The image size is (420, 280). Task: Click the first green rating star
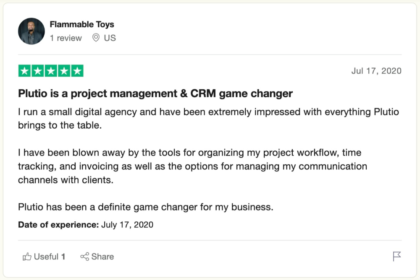(x=25, y=71)
